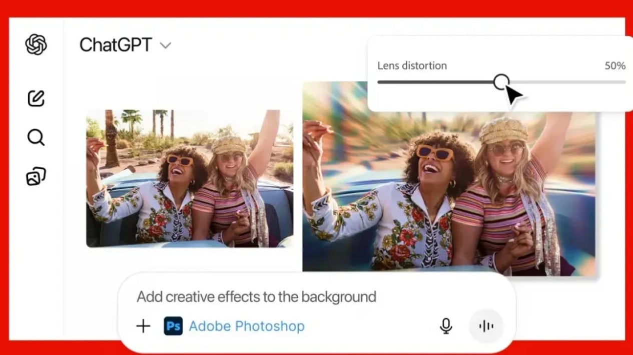The width and height of the screenshot is (633, 355).
Task: Expand the ChatGPT model chevron
Action: (x=165, y=45)
